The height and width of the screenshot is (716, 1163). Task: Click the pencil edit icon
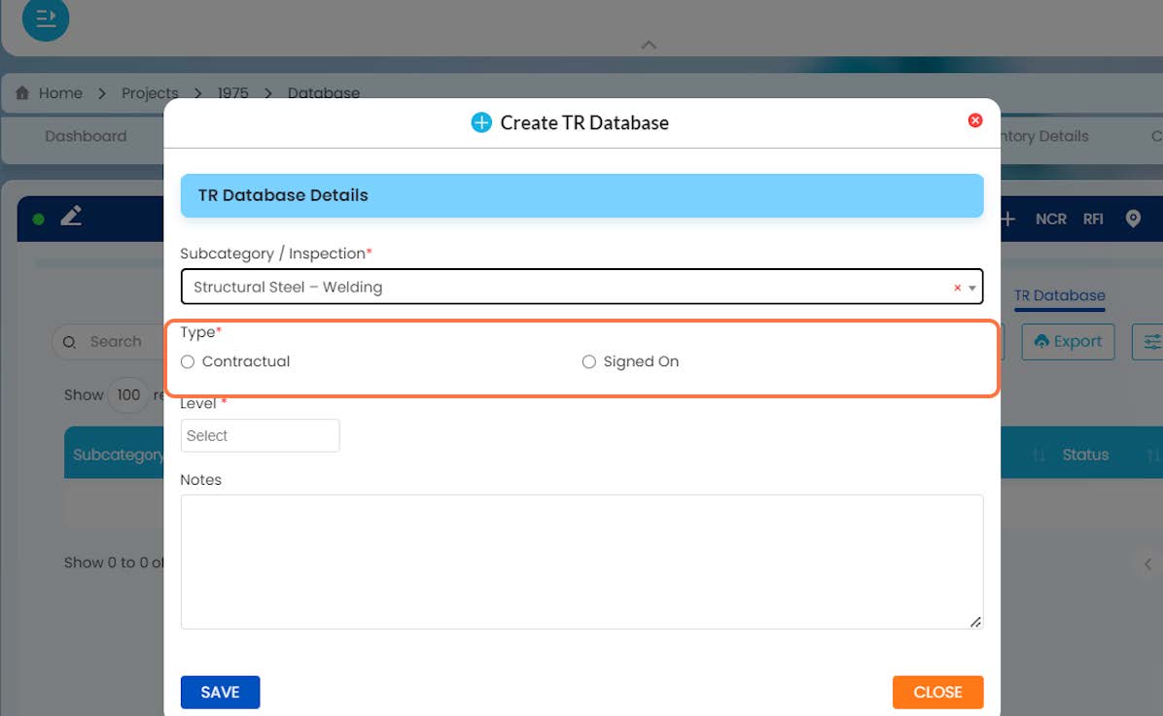[71, 216]
